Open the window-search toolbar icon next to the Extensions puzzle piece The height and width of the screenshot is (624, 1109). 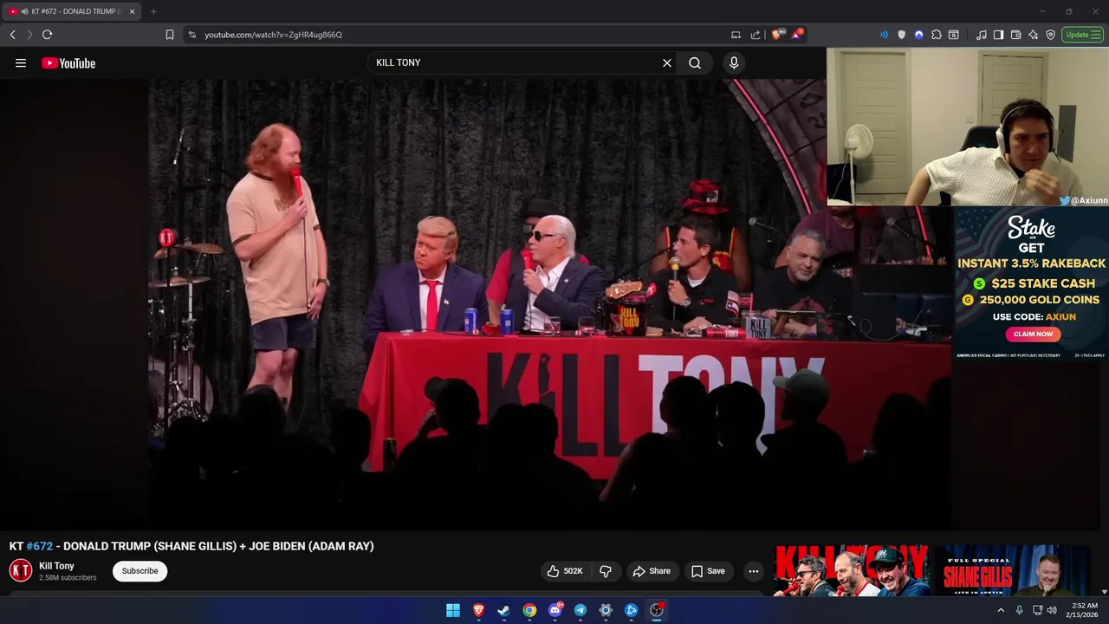[953, 35]
